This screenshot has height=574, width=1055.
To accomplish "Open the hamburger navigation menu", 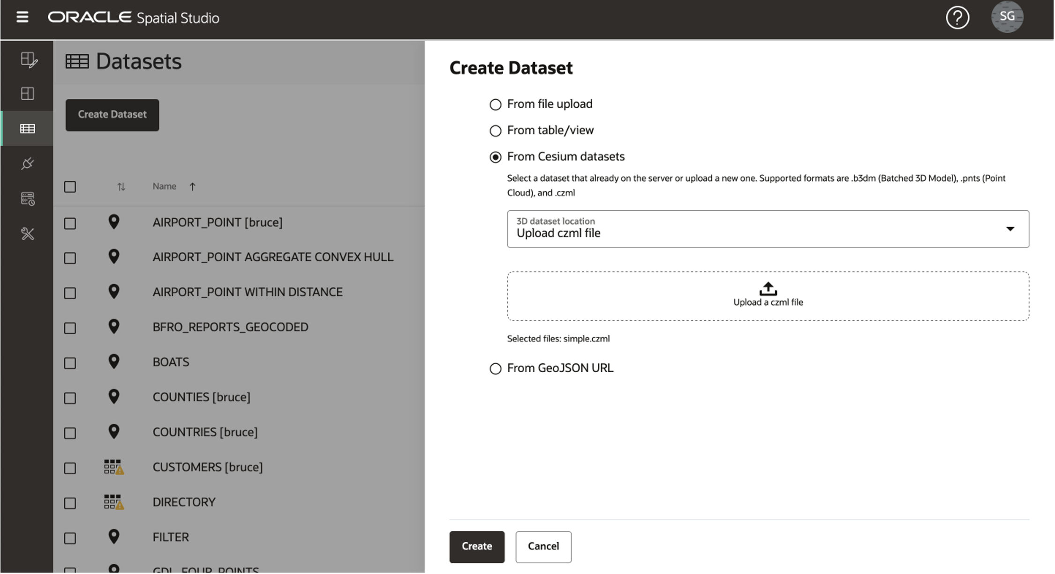I will click(22, 17).
